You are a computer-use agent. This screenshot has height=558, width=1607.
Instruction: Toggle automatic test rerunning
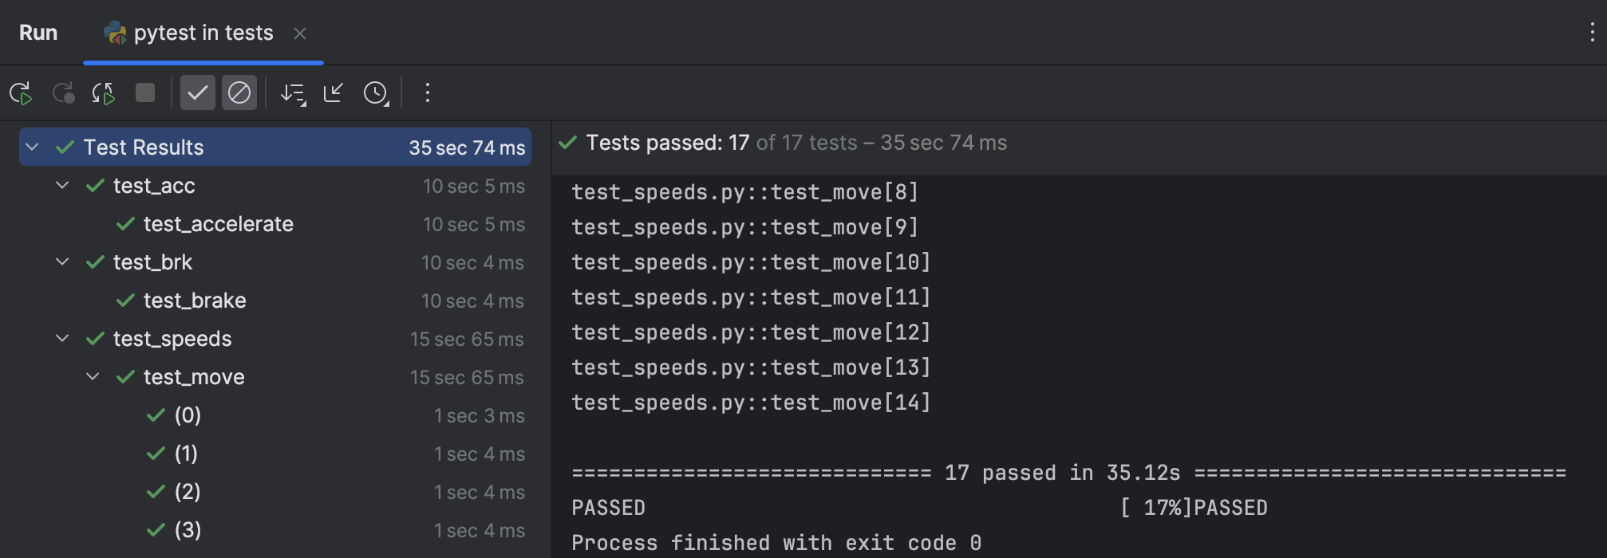click(x=102, y=92)
